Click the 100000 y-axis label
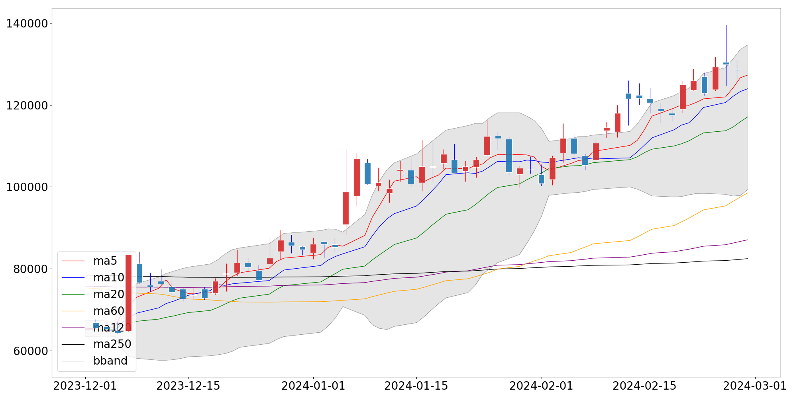The image size is (797, 398). pos(27,187)
